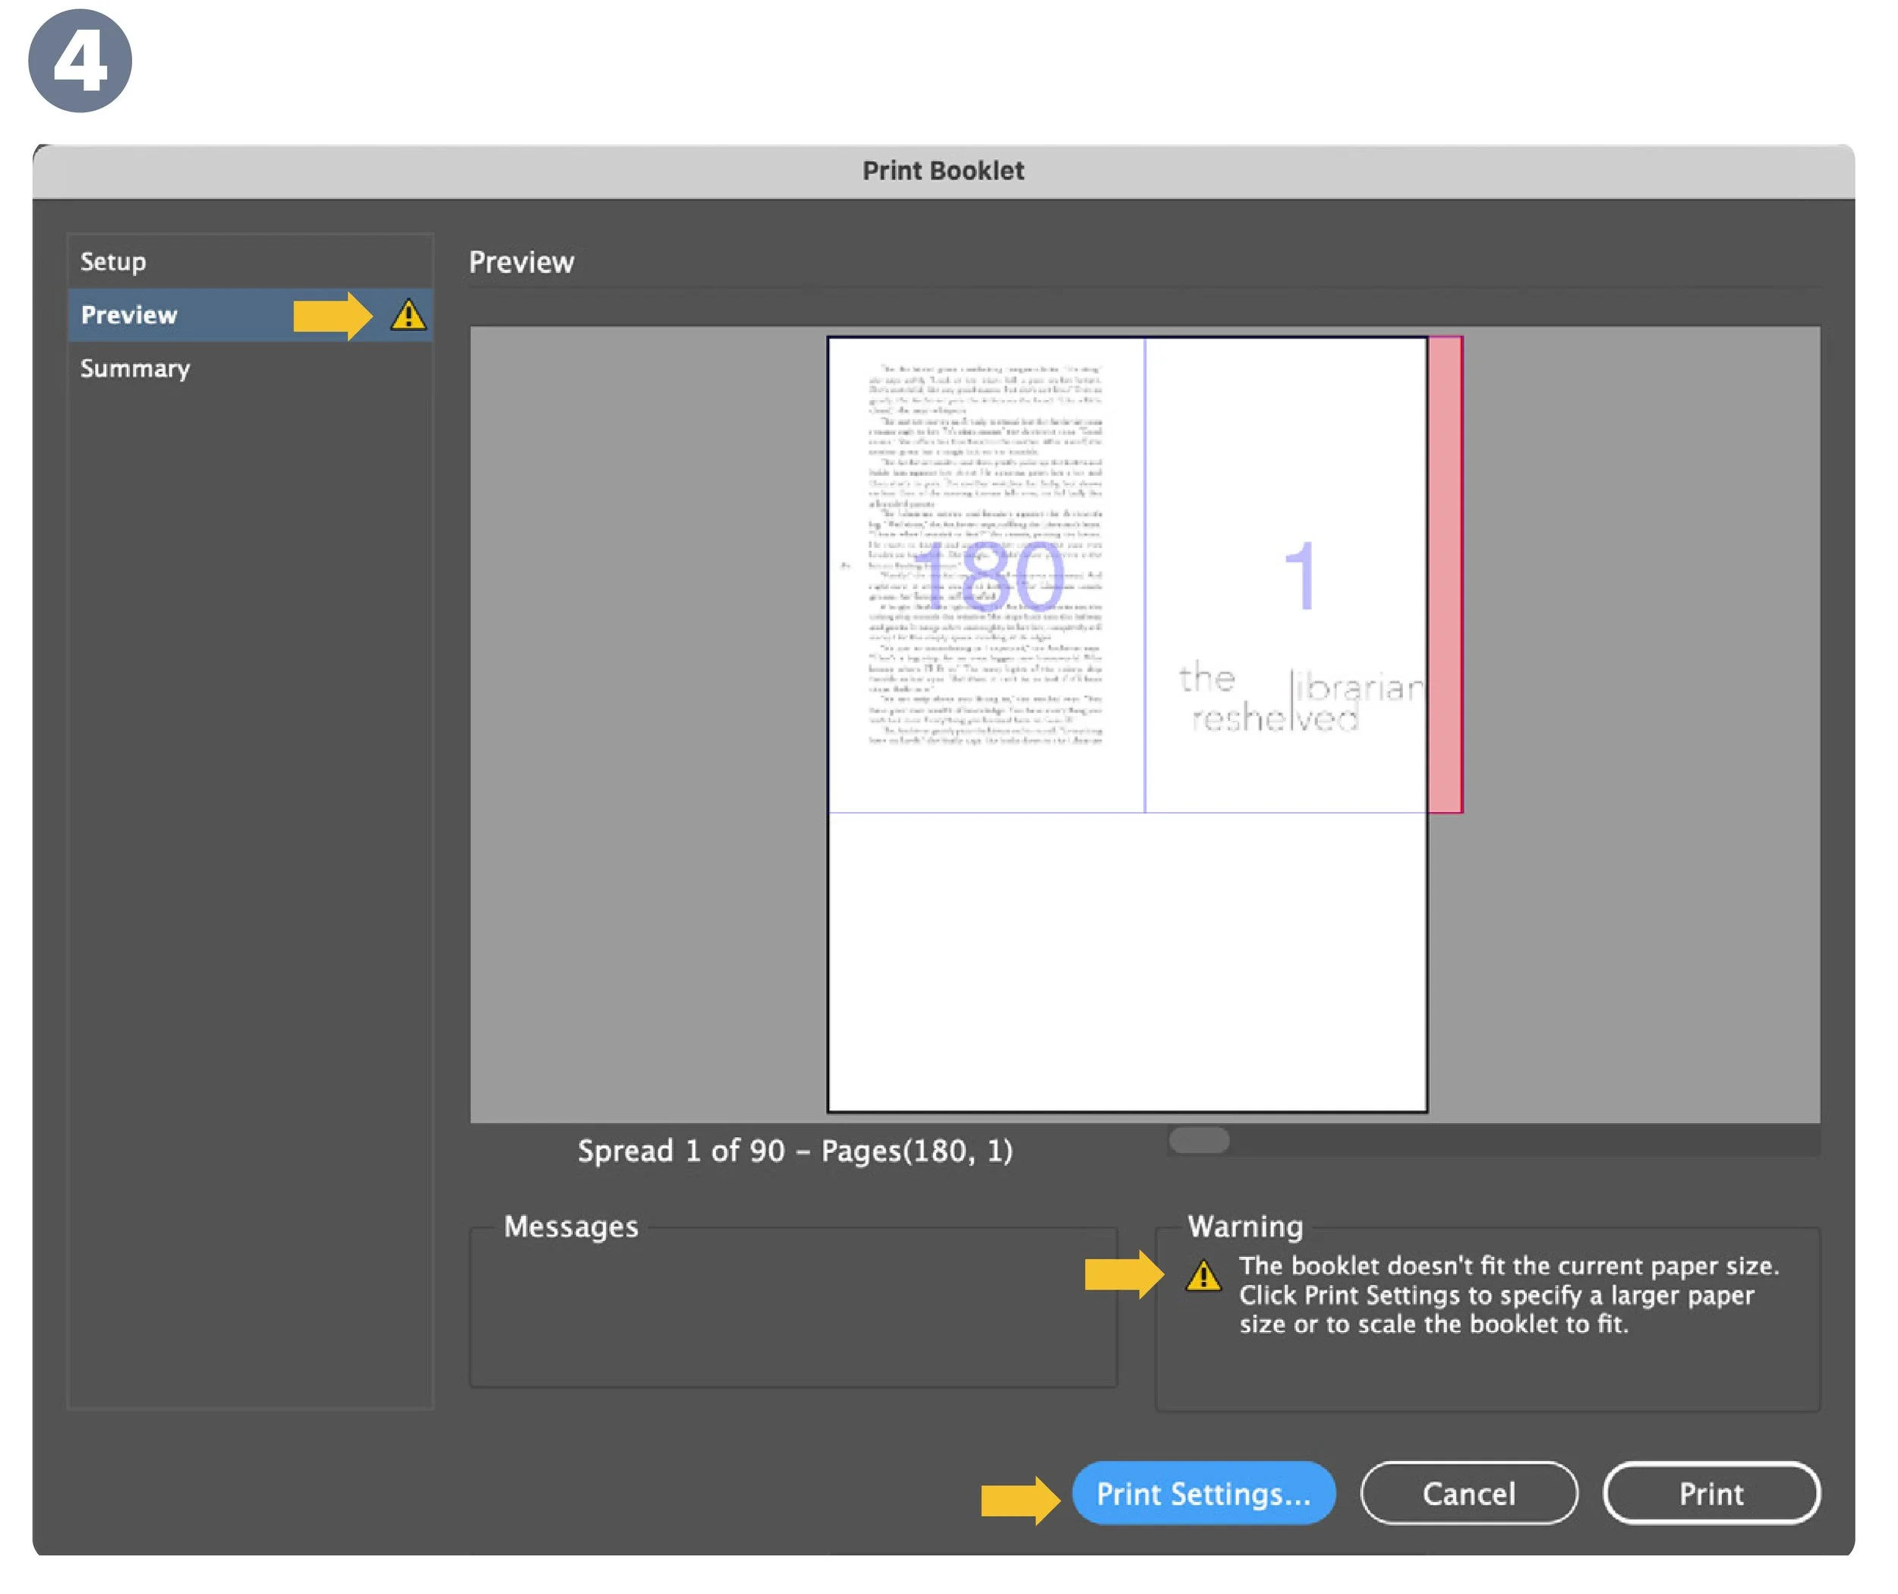Click warning icon beside Preview in sidebar
1898x1594 pixels.
pyautogui.click(x=408, y=315)
